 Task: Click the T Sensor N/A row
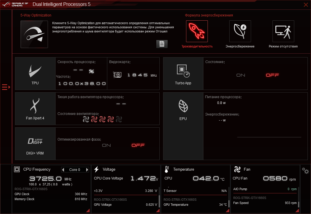coord(195,191)
